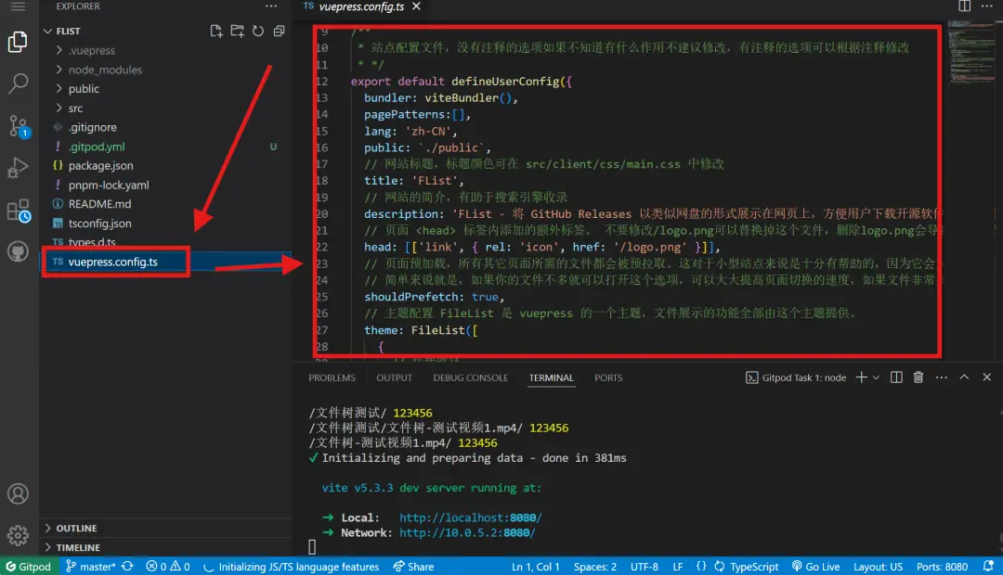Kill the terminal with trash icon
The image size is (1003, 575).
point(918,377)
